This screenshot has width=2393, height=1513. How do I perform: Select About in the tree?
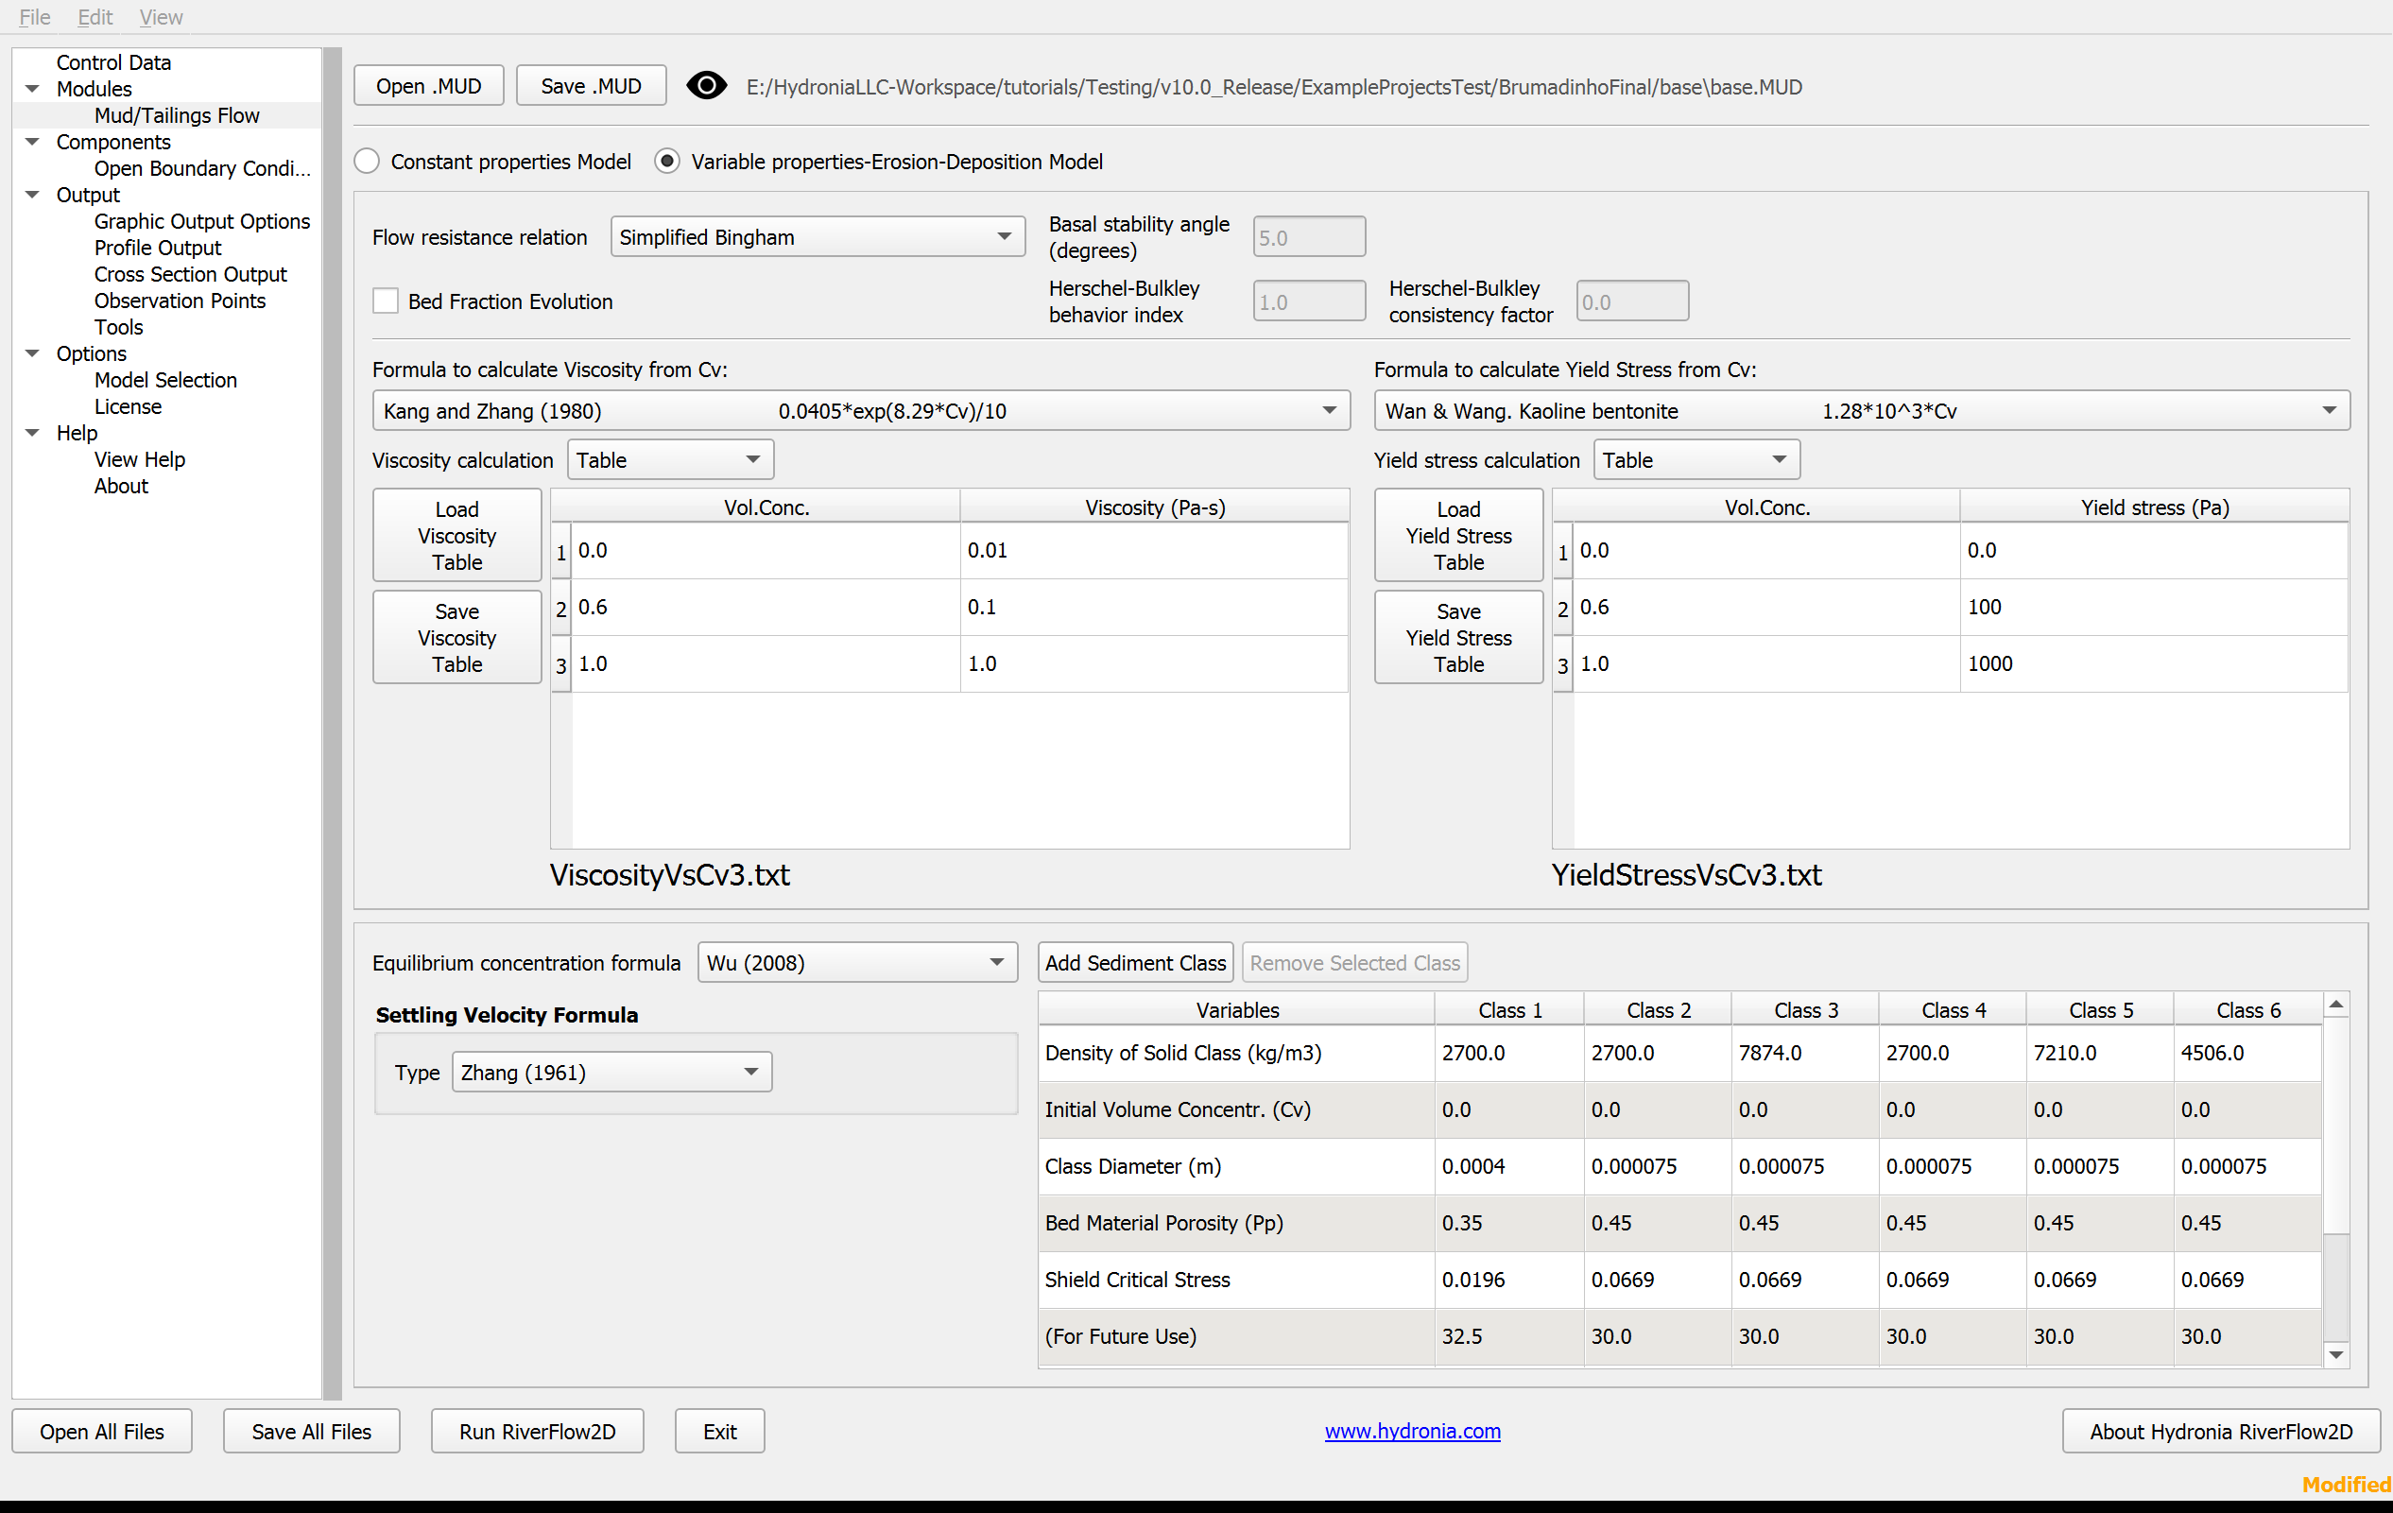[121, 487]
